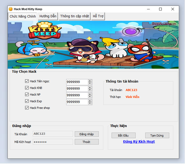Switch to the Hướng Dẫn tab

48,16
